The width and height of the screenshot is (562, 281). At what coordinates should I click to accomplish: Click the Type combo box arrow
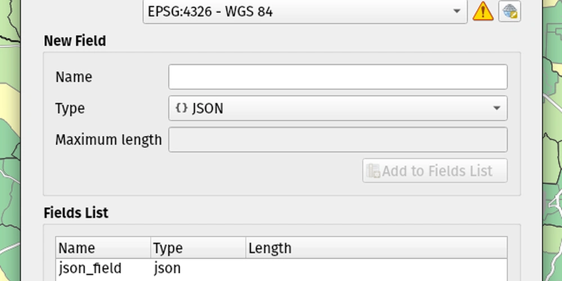pos(496,108)
